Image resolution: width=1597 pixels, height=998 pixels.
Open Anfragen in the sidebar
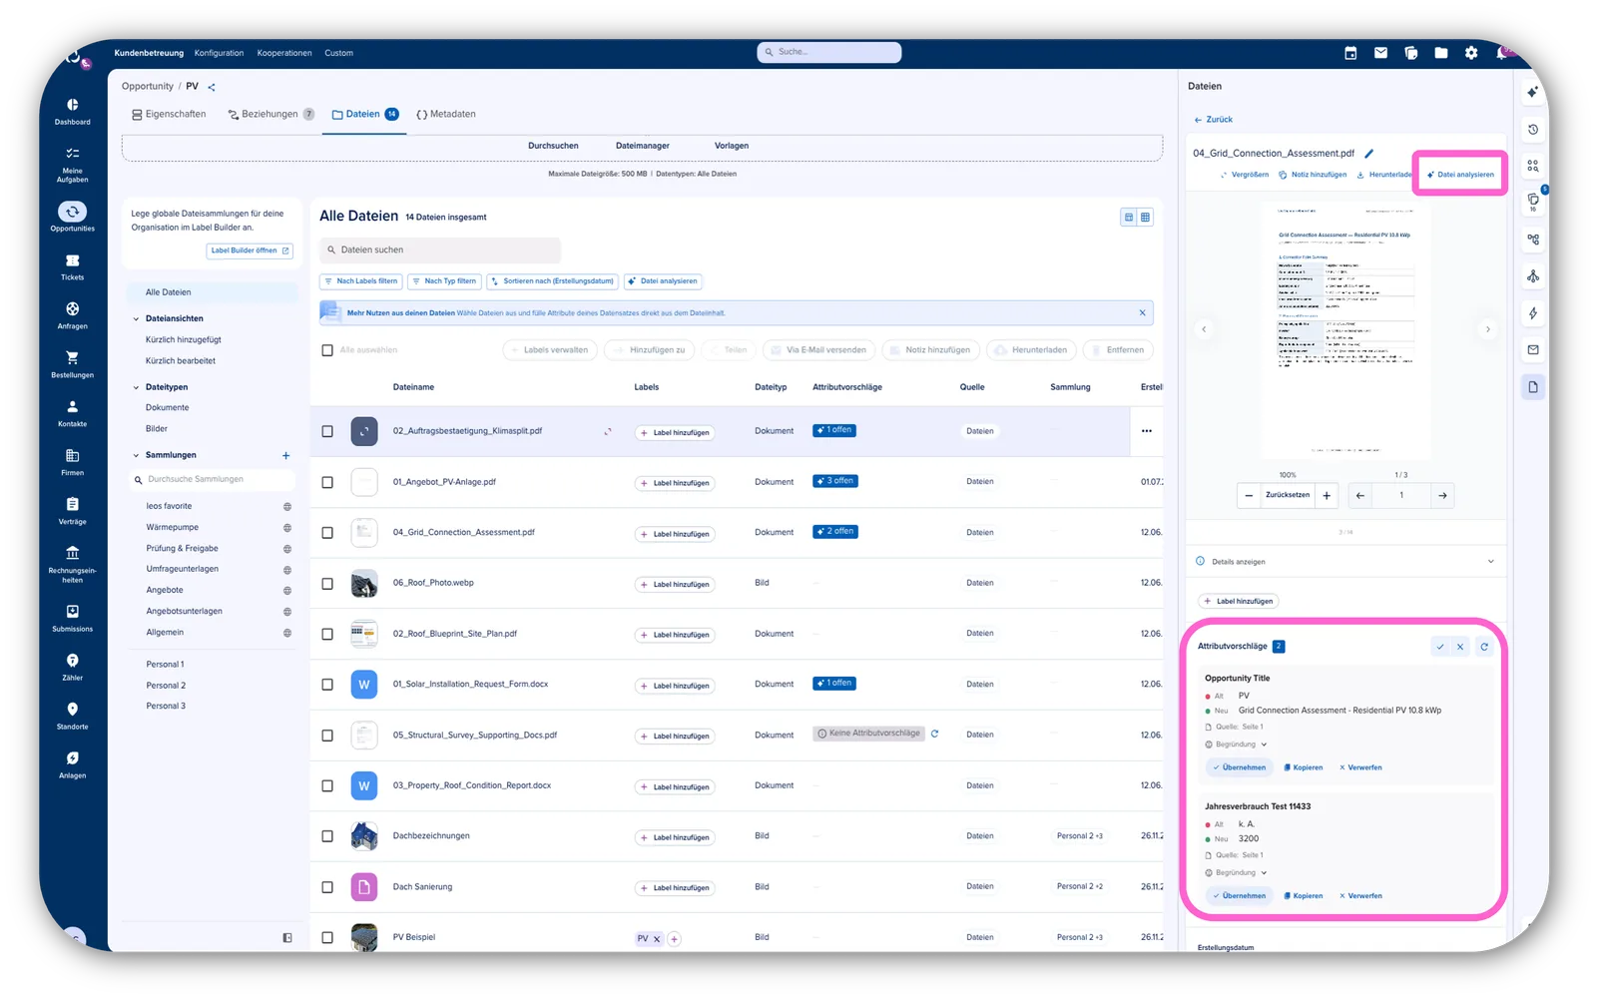[x=72, y=315]
